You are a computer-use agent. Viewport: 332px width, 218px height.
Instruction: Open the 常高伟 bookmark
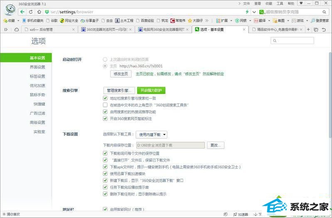pyautogui.click(x=178, y=20)
